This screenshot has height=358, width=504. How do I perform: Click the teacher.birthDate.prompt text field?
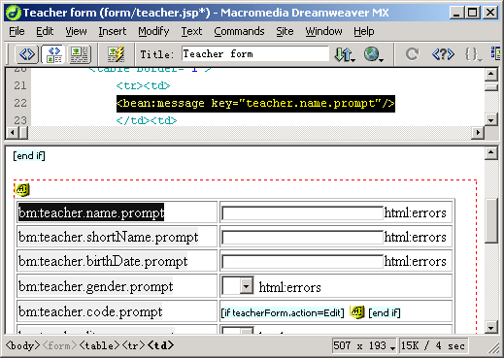(303, 262)
